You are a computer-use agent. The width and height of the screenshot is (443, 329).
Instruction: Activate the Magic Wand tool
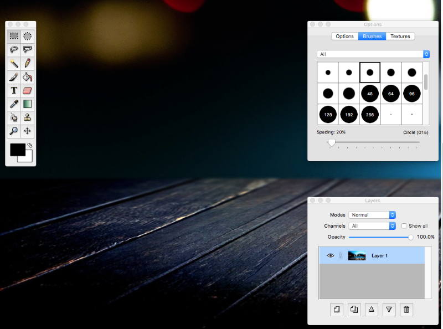14,63
